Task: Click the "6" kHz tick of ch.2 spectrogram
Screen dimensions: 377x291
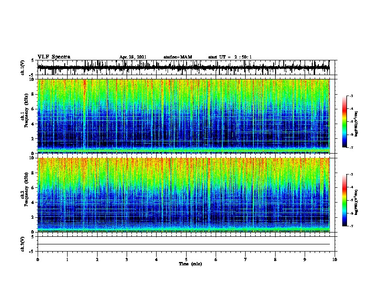Action: click(33, 188)
